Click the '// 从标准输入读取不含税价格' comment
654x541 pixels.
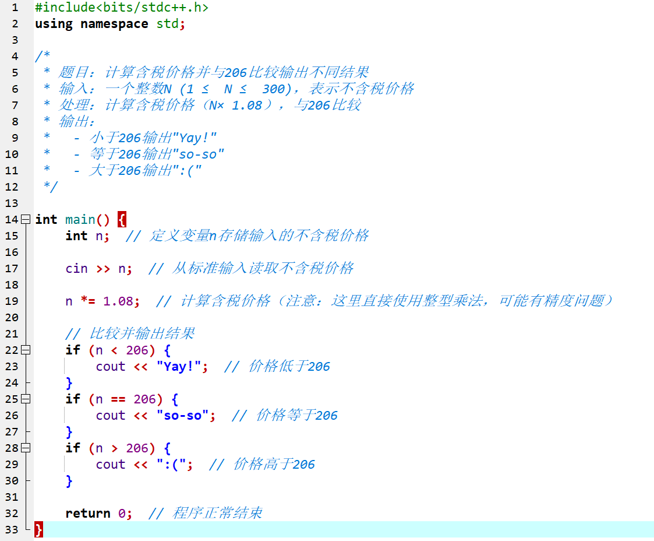251,268
